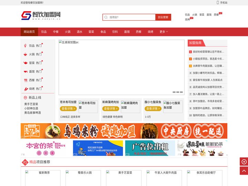Image resolution: width=248 pixels, height=186 pixels.
Task: Open the 中餐 nav menu item
Action: [56, 32]
